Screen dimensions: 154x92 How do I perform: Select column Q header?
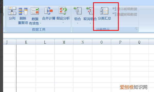tap(139, 42)
